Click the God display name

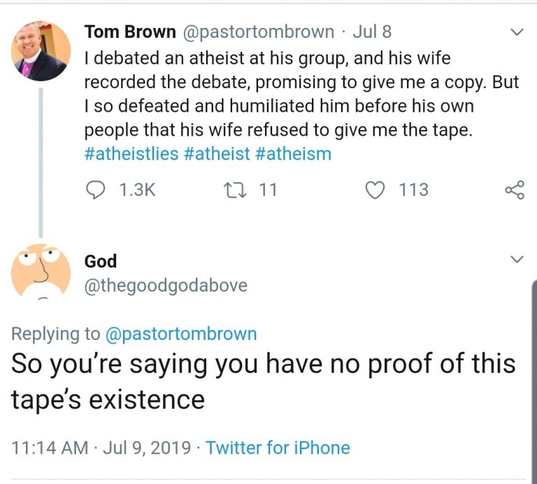pyautogui.click(x=101, y=261)
